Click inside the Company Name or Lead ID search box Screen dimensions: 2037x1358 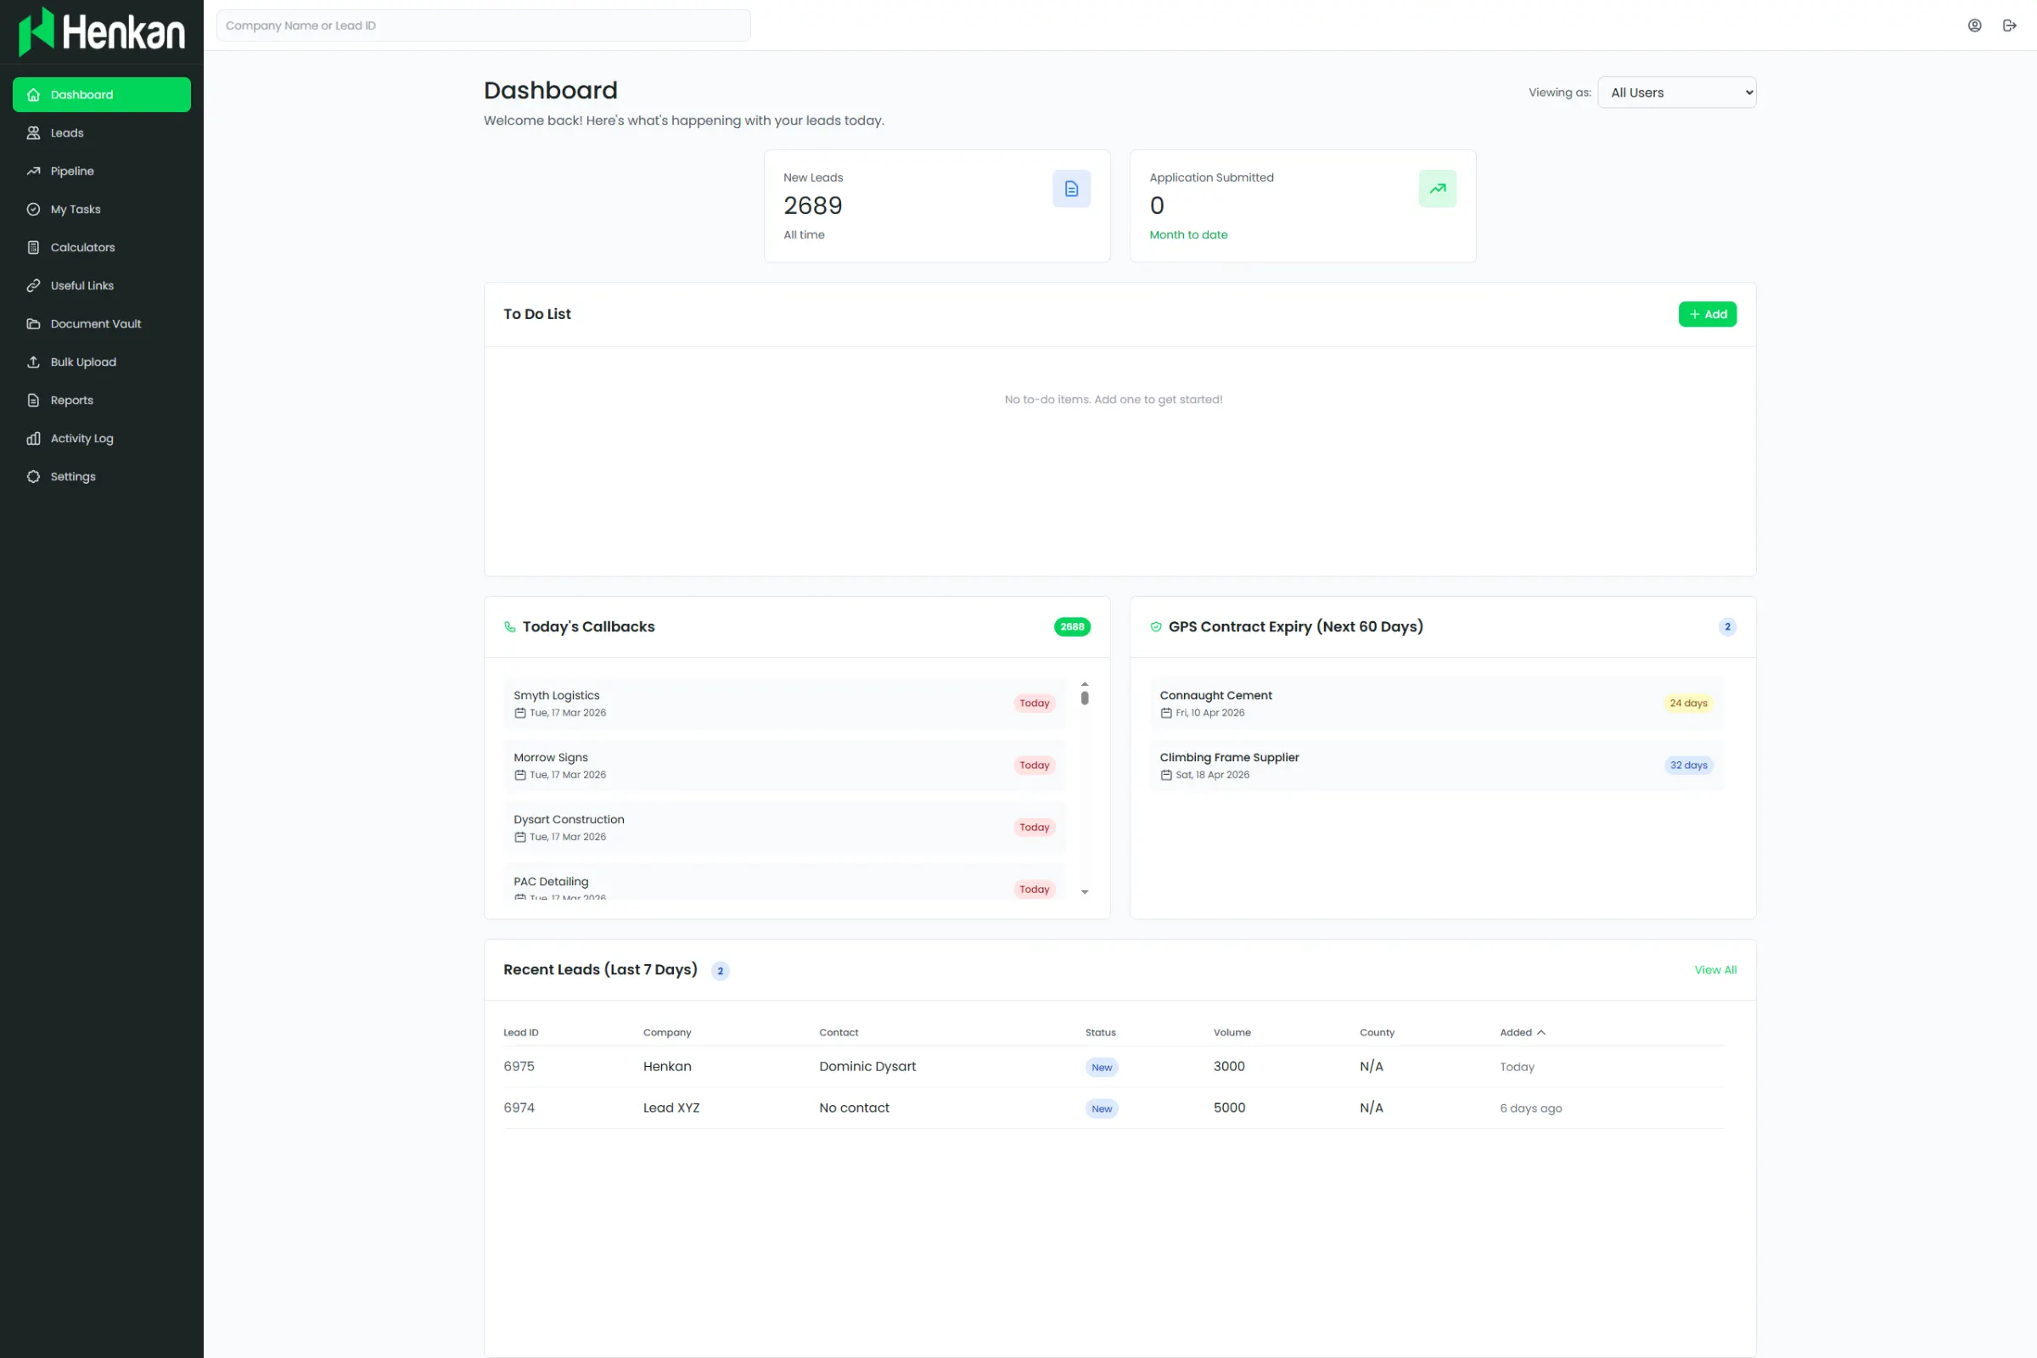point(483,25)
